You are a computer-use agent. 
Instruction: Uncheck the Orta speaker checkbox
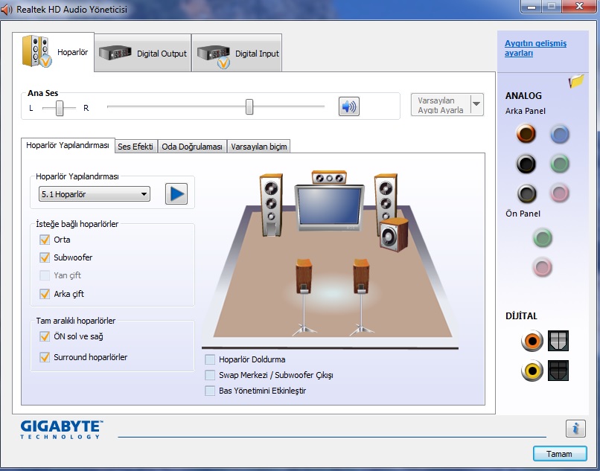45,240
